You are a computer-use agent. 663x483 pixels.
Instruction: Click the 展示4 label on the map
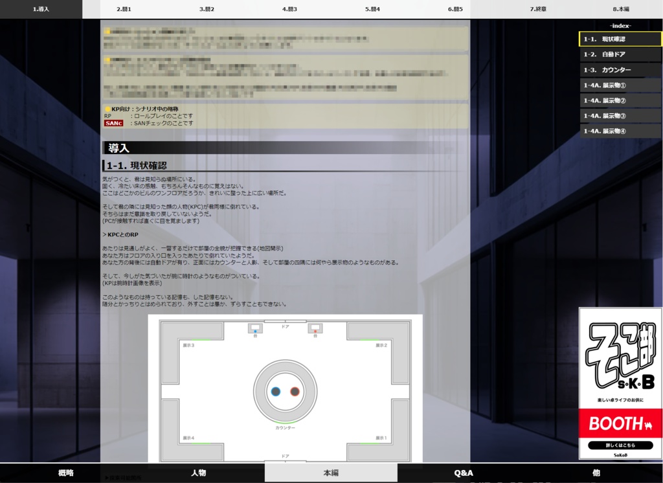188,438
